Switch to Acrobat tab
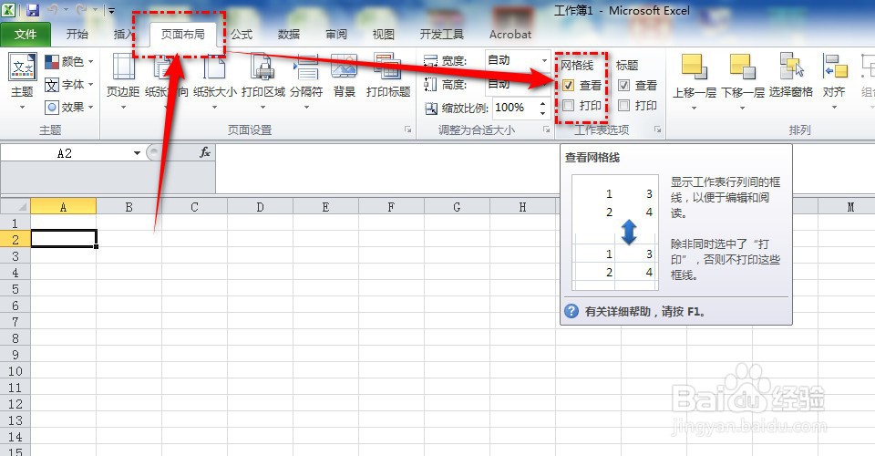Image resolution: width=875 pixels, height=456 pixels. [510, 34]
